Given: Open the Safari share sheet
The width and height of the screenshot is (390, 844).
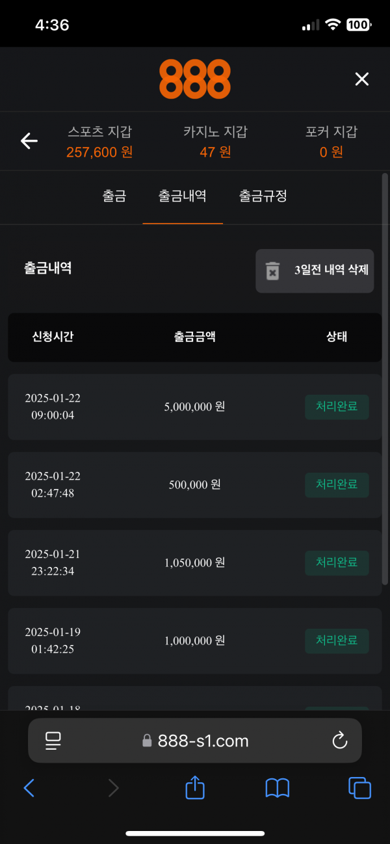Looking at the screenshot, I should [x=195, y=788].
